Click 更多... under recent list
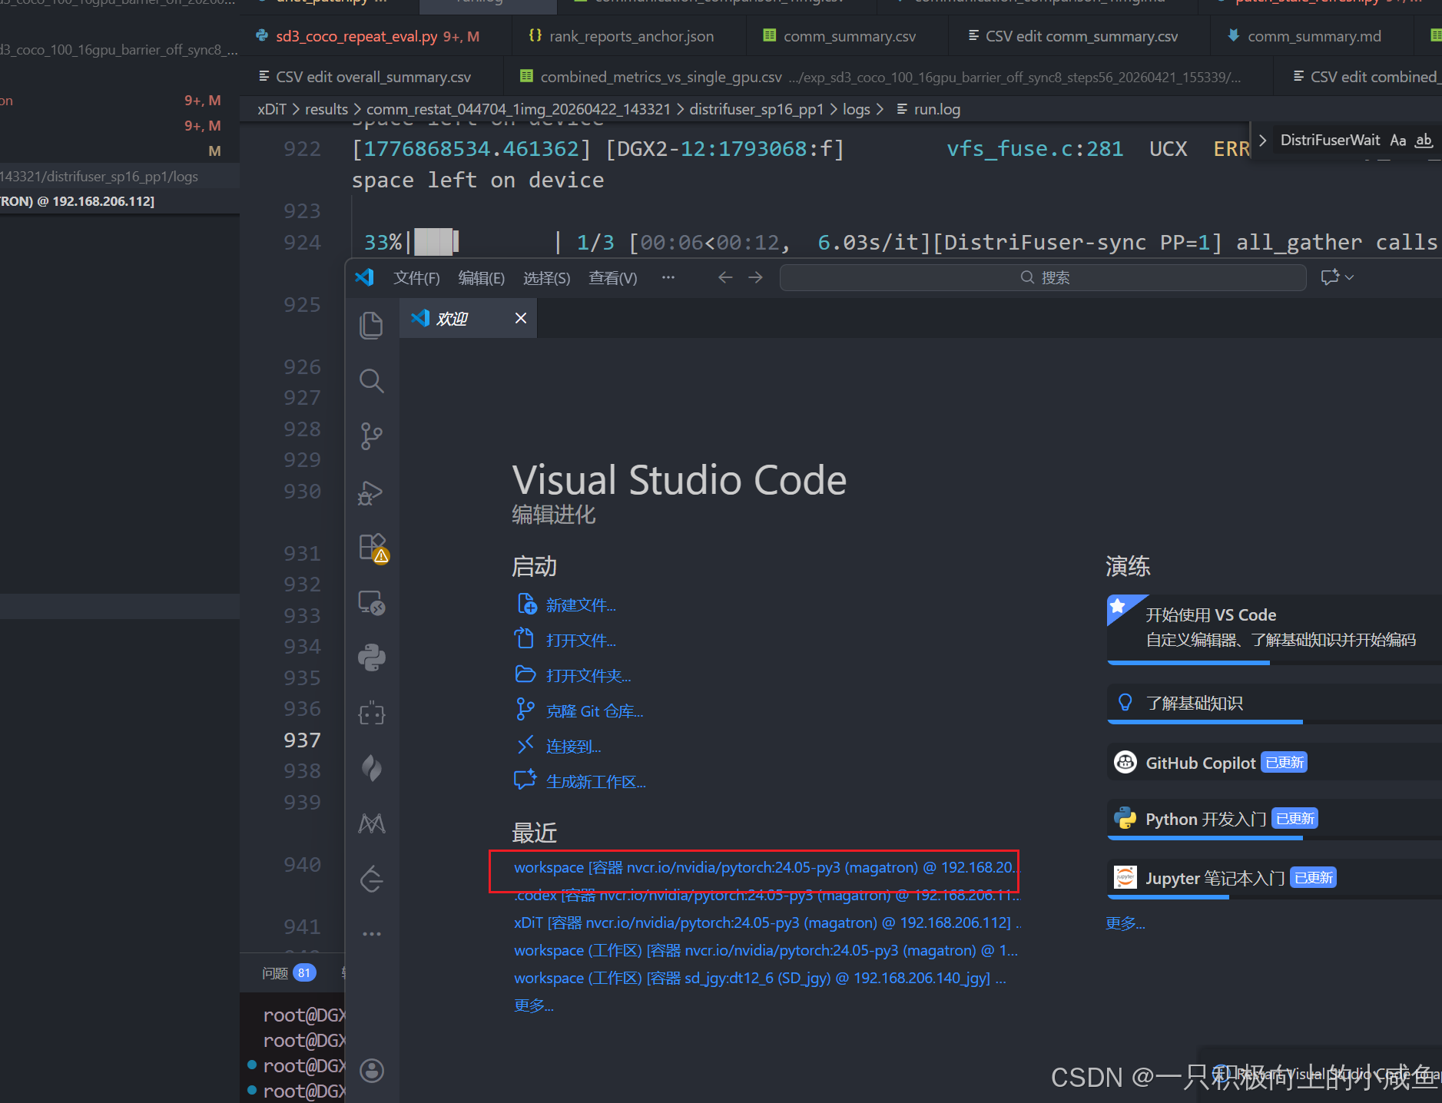 point(533,1005)
